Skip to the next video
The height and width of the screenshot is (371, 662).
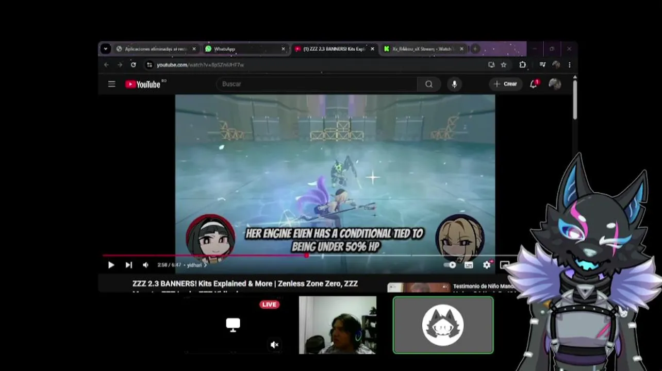coord(128,265)
